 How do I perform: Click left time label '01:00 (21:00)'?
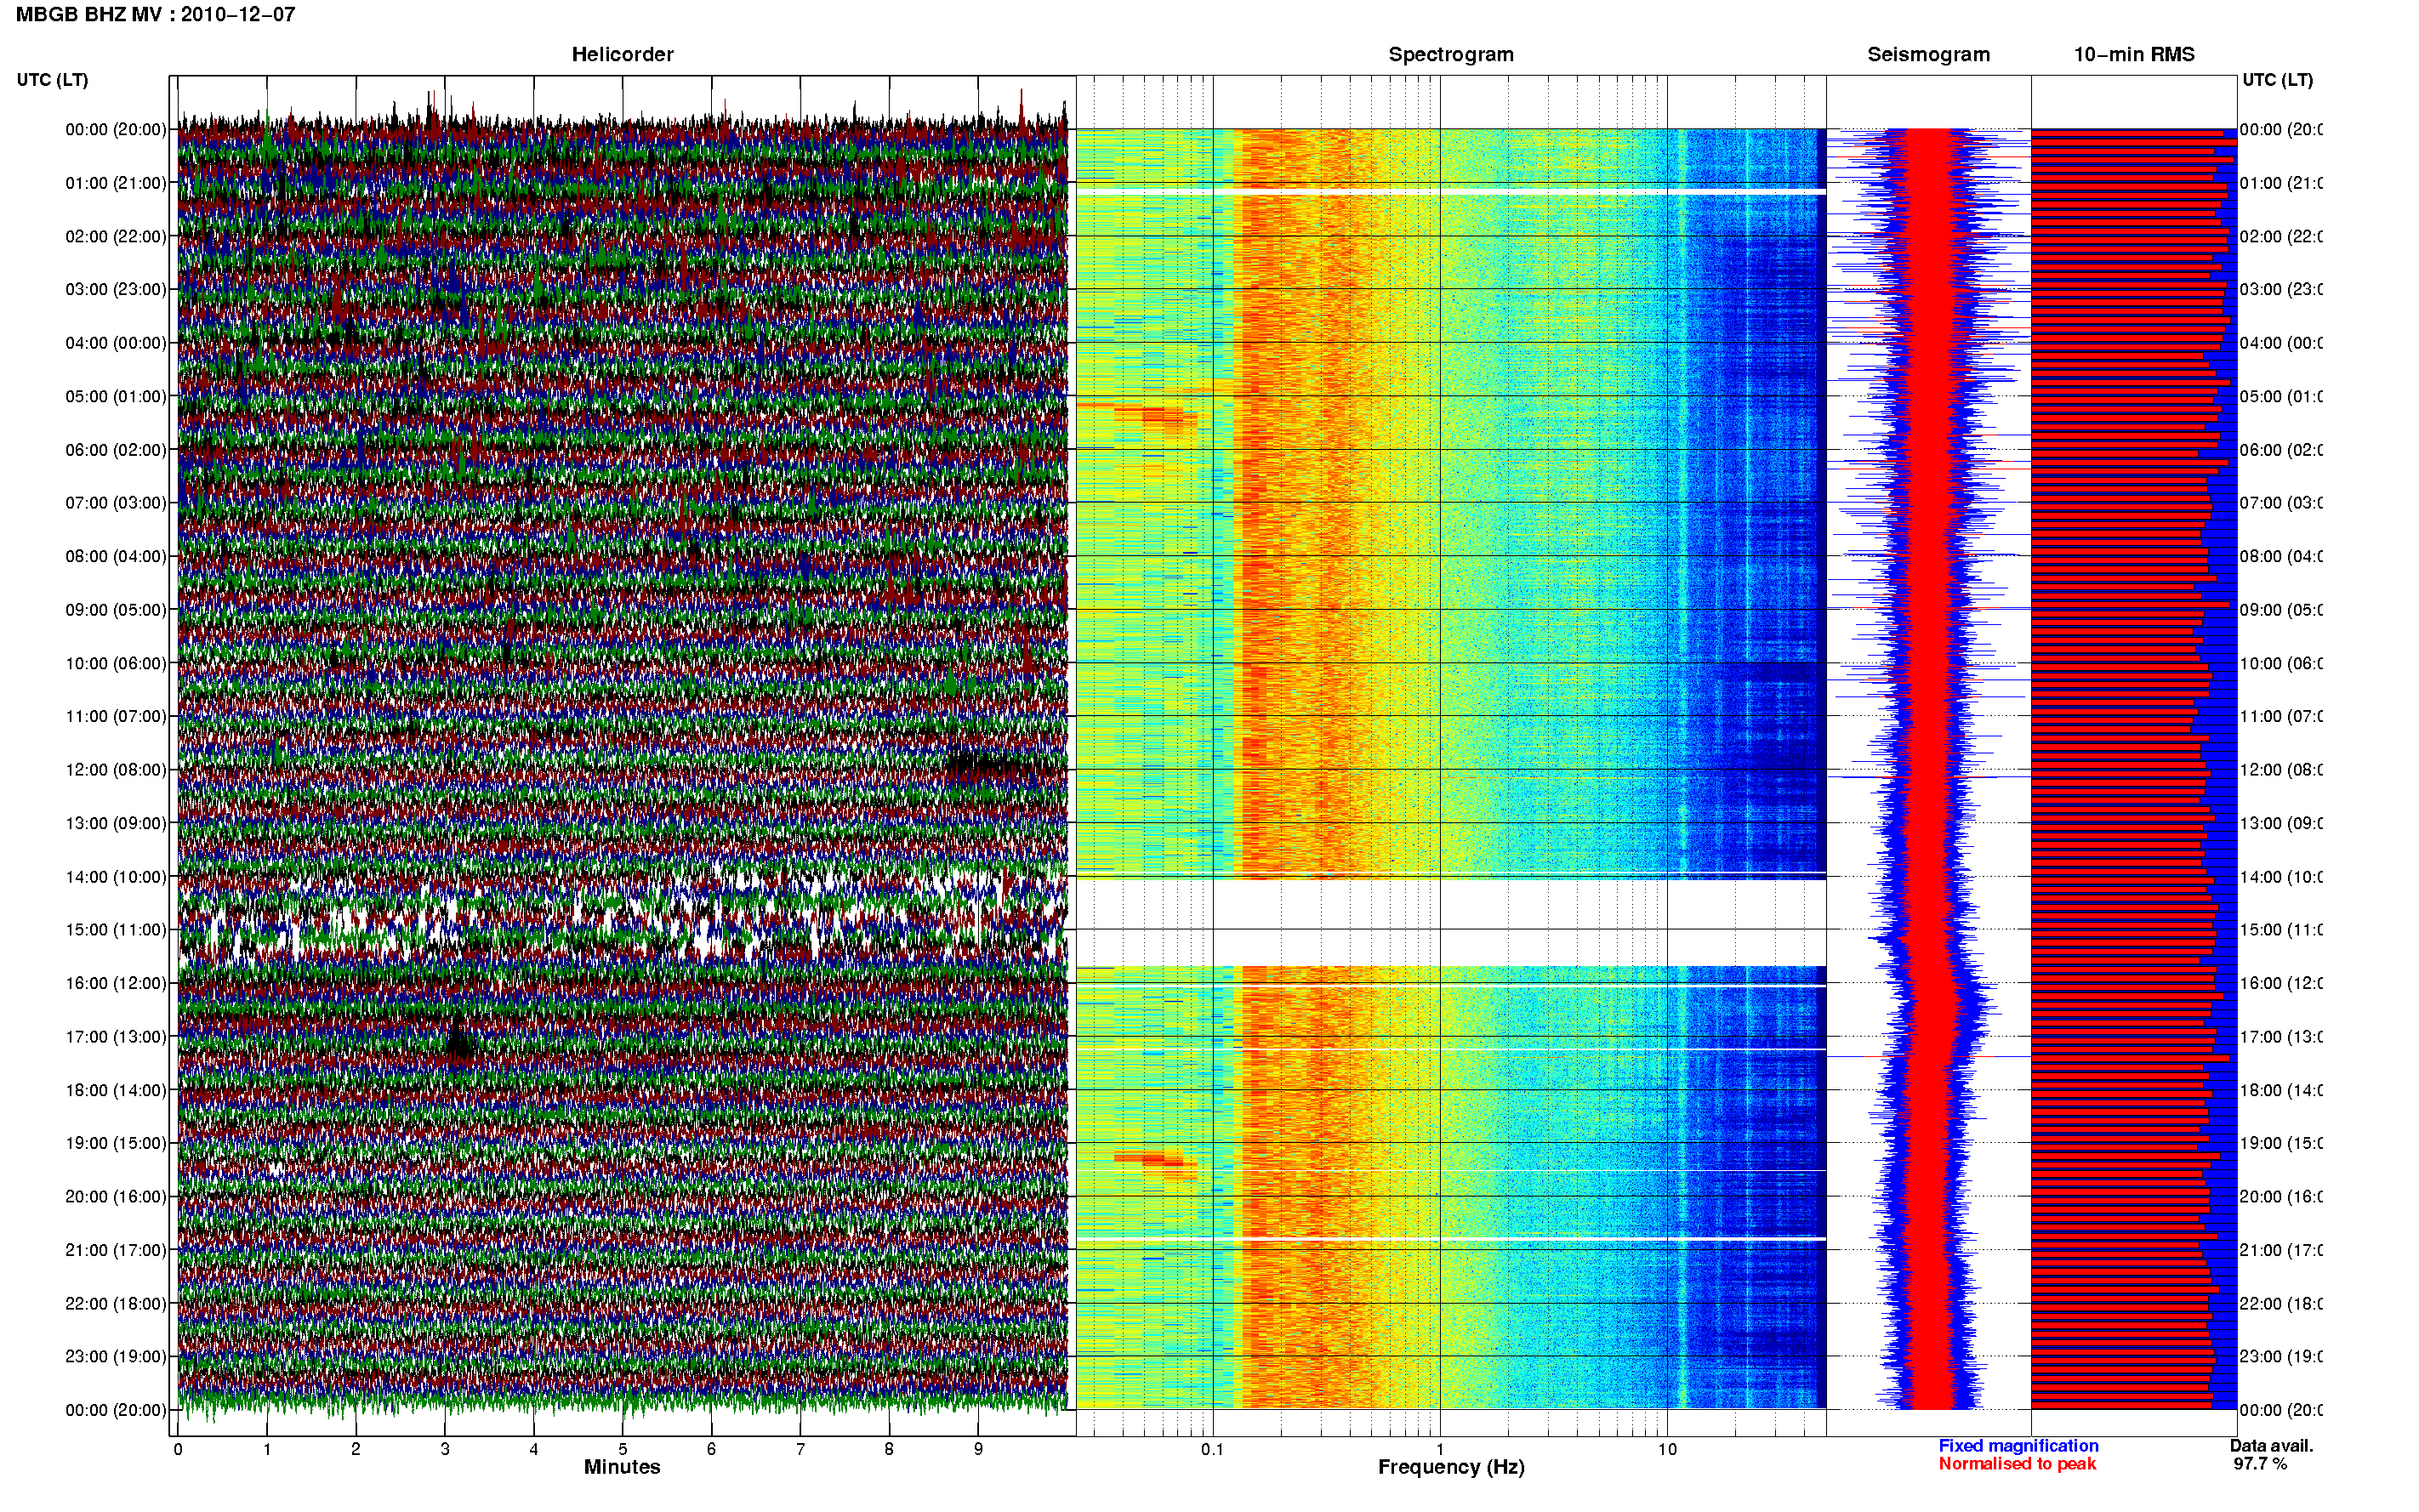click(x=116, y=183)
